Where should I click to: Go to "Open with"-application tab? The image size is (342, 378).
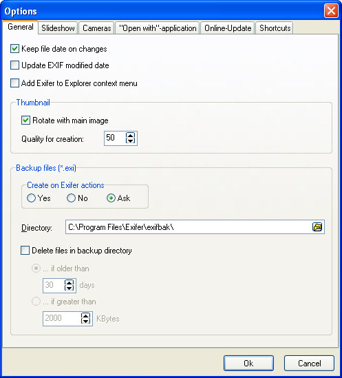[x=158, y=28]
